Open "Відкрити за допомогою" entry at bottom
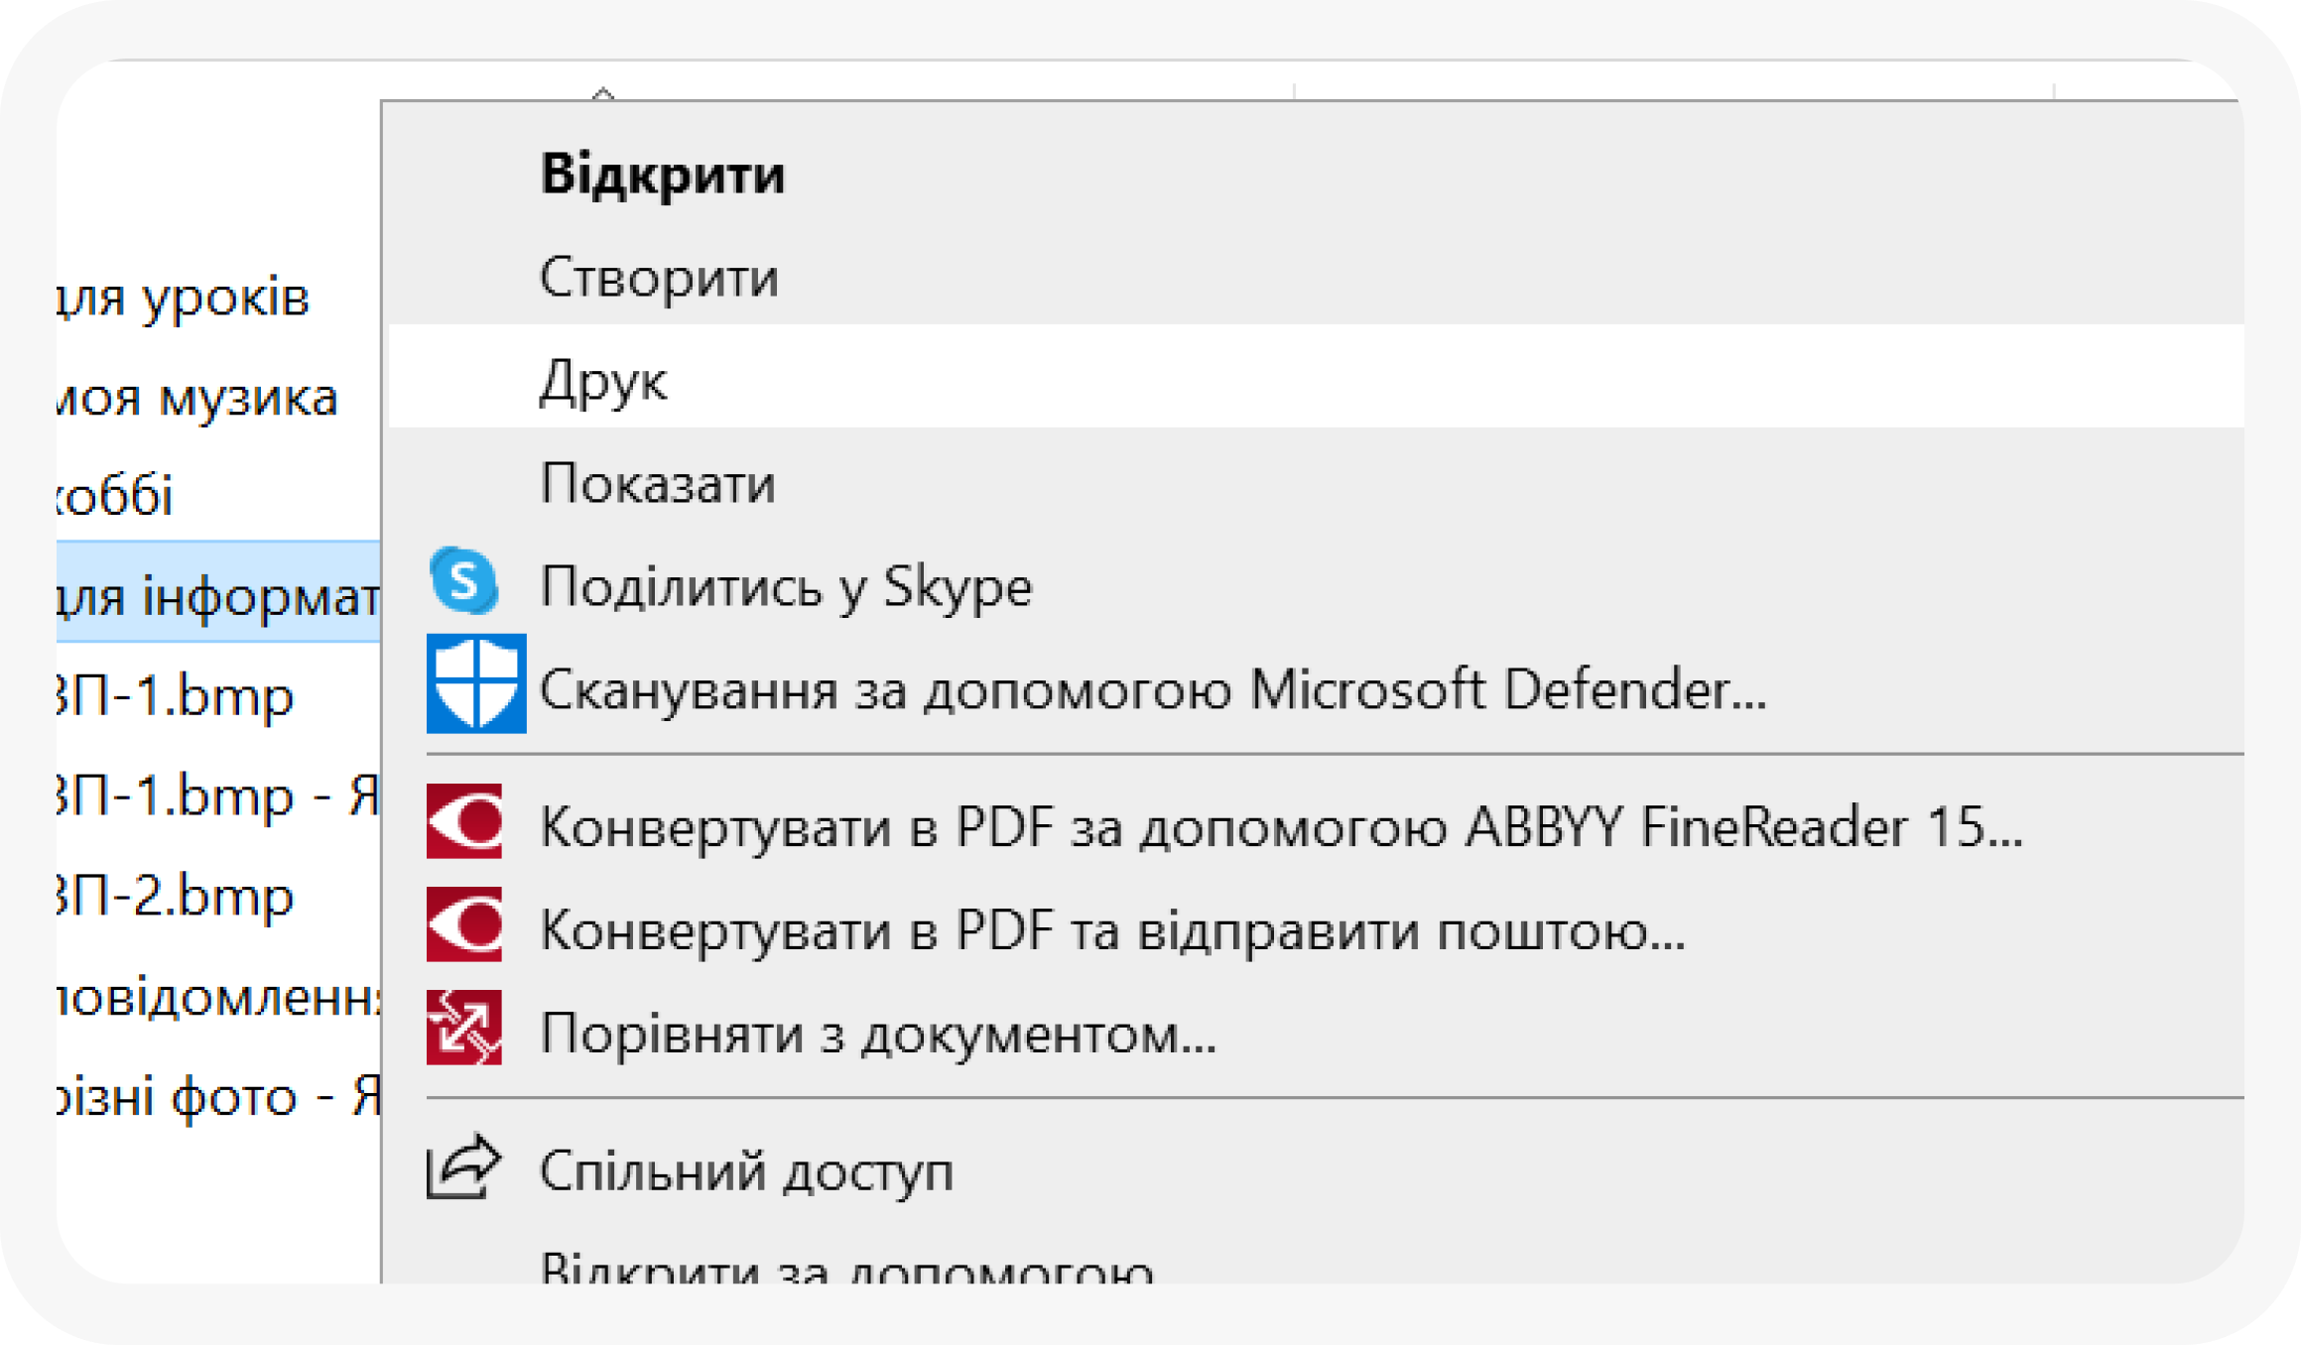Viewport: 2301px width, 1345px height. pos(846,1268)
